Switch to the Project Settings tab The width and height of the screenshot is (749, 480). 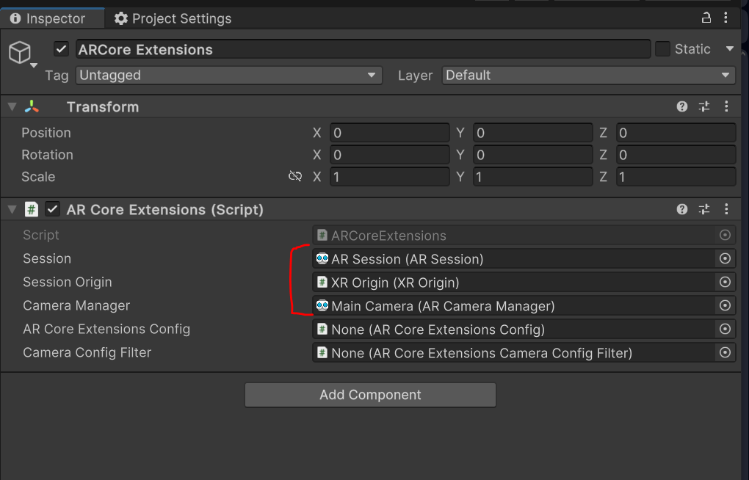173,18
